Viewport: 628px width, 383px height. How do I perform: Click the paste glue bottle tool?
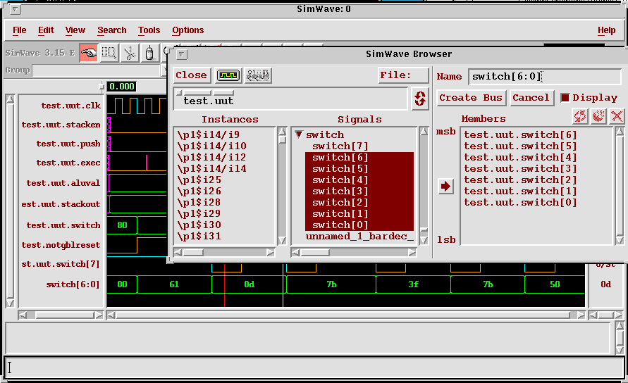point(149,53)
